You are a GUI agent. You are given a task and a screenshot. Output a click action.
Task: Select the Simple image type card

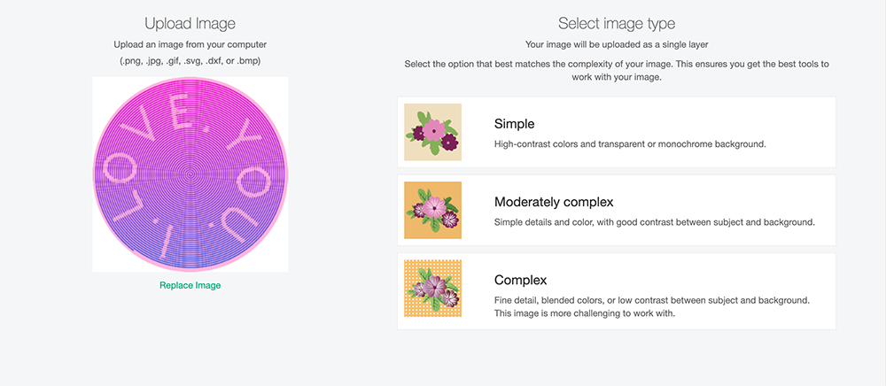coord(617,132)
